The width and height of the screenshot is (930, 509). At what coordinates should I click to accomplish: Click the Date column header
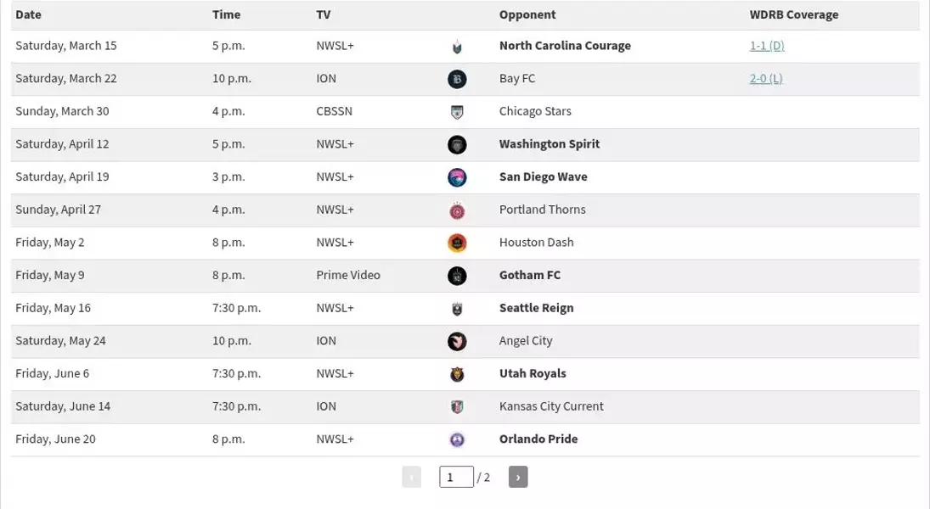[29, 14]
